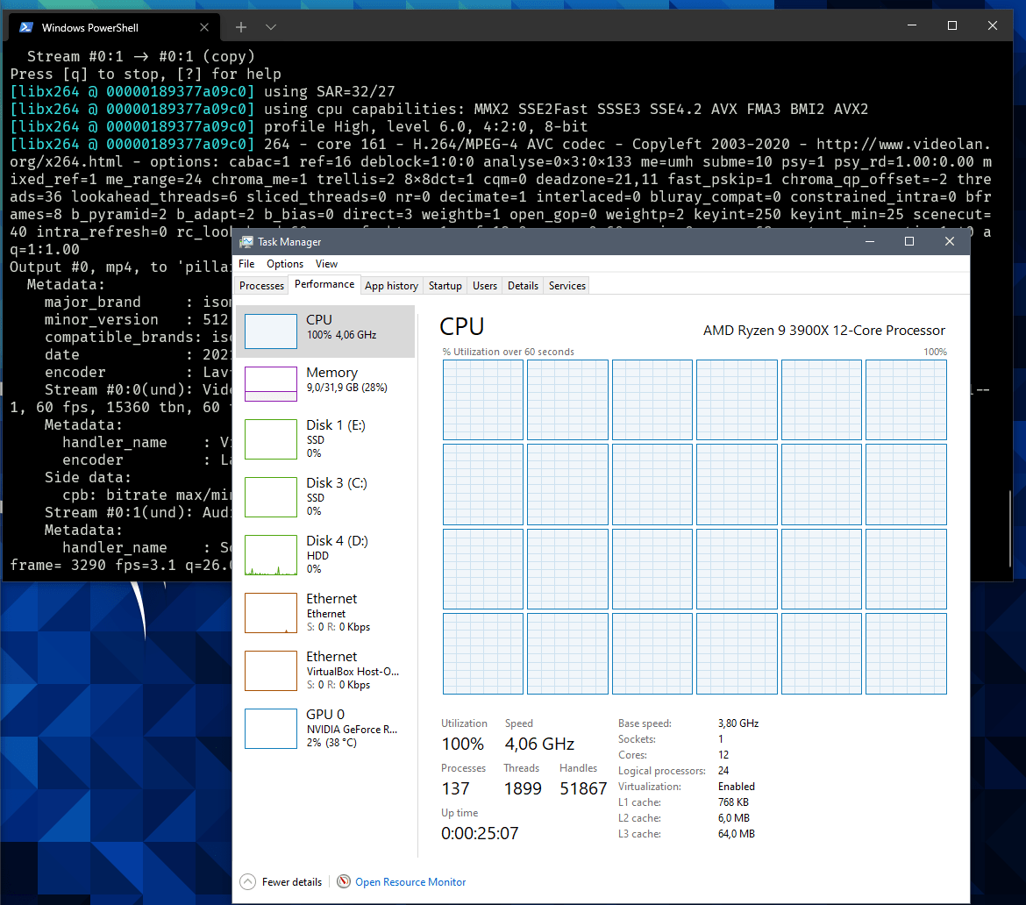
Task: Open the View menu in Task Manager
Action: click(326, 264)
